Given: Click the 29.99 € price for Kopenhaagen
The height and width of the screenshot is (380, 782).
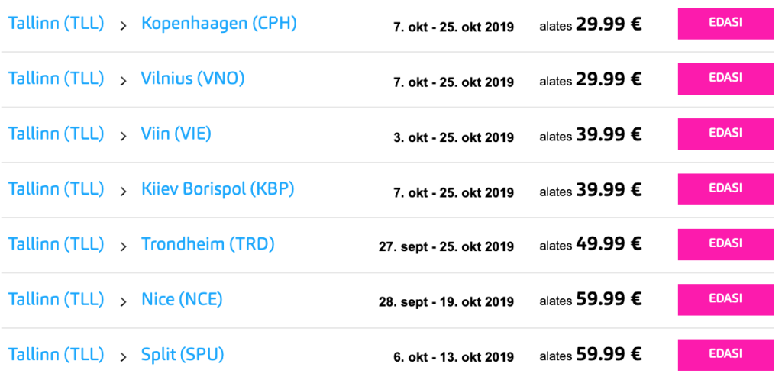Looking at the screenshot, I should (608, 24).
